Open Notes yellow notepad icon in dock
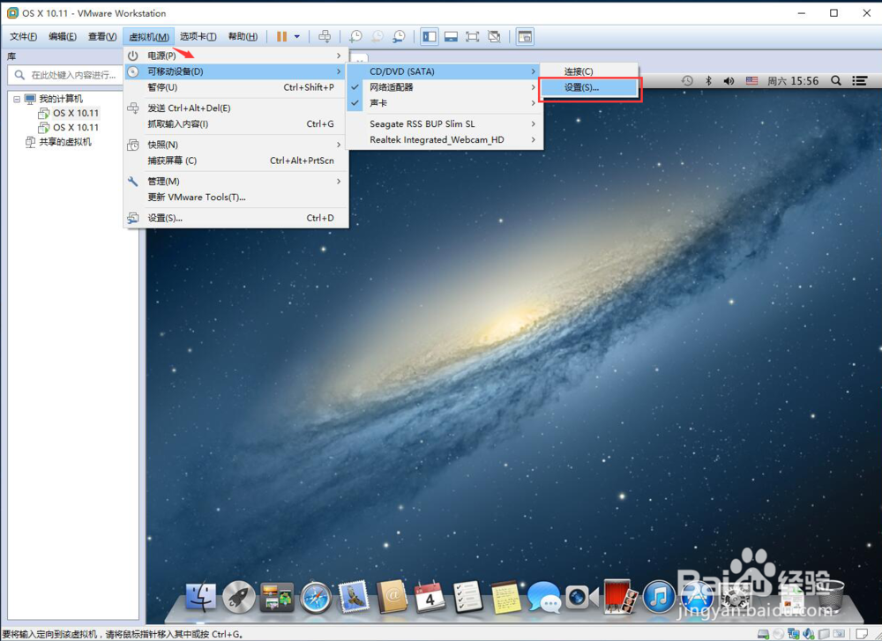The image size is (882, 641). pyautogui.click(x=505, y=597)
